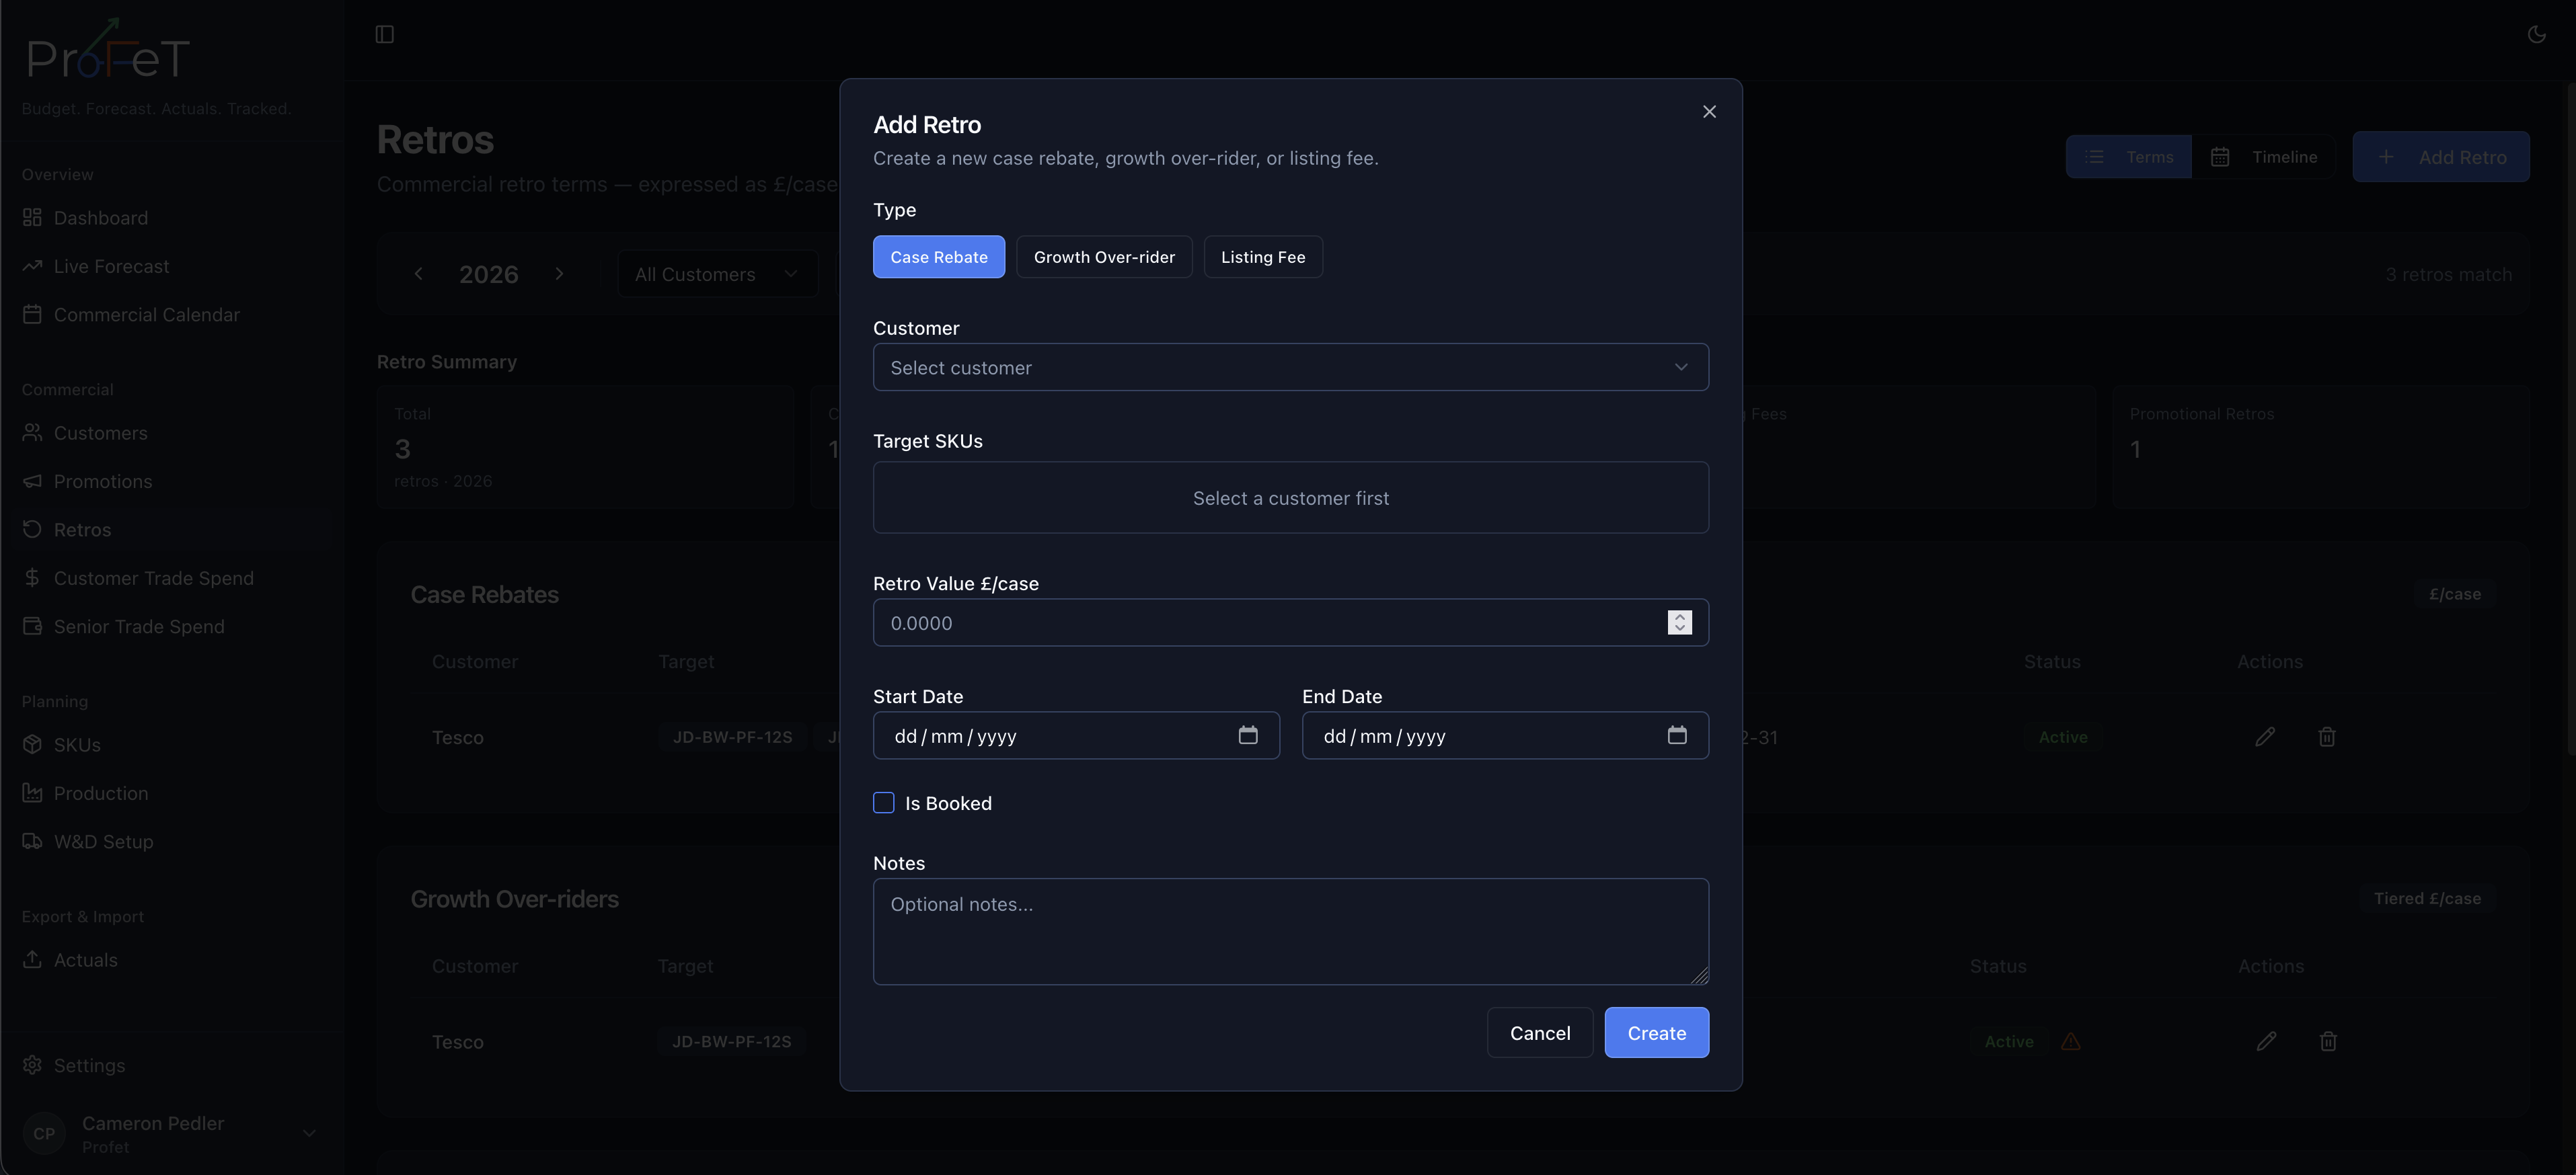Click the Notes text area
Screen dimensions: 2576x1175
tap(1290, 931)
